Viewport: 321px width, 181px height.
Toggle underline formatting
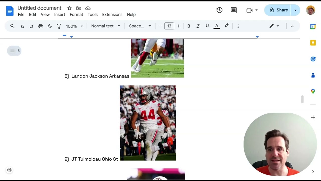coord(207,26)
